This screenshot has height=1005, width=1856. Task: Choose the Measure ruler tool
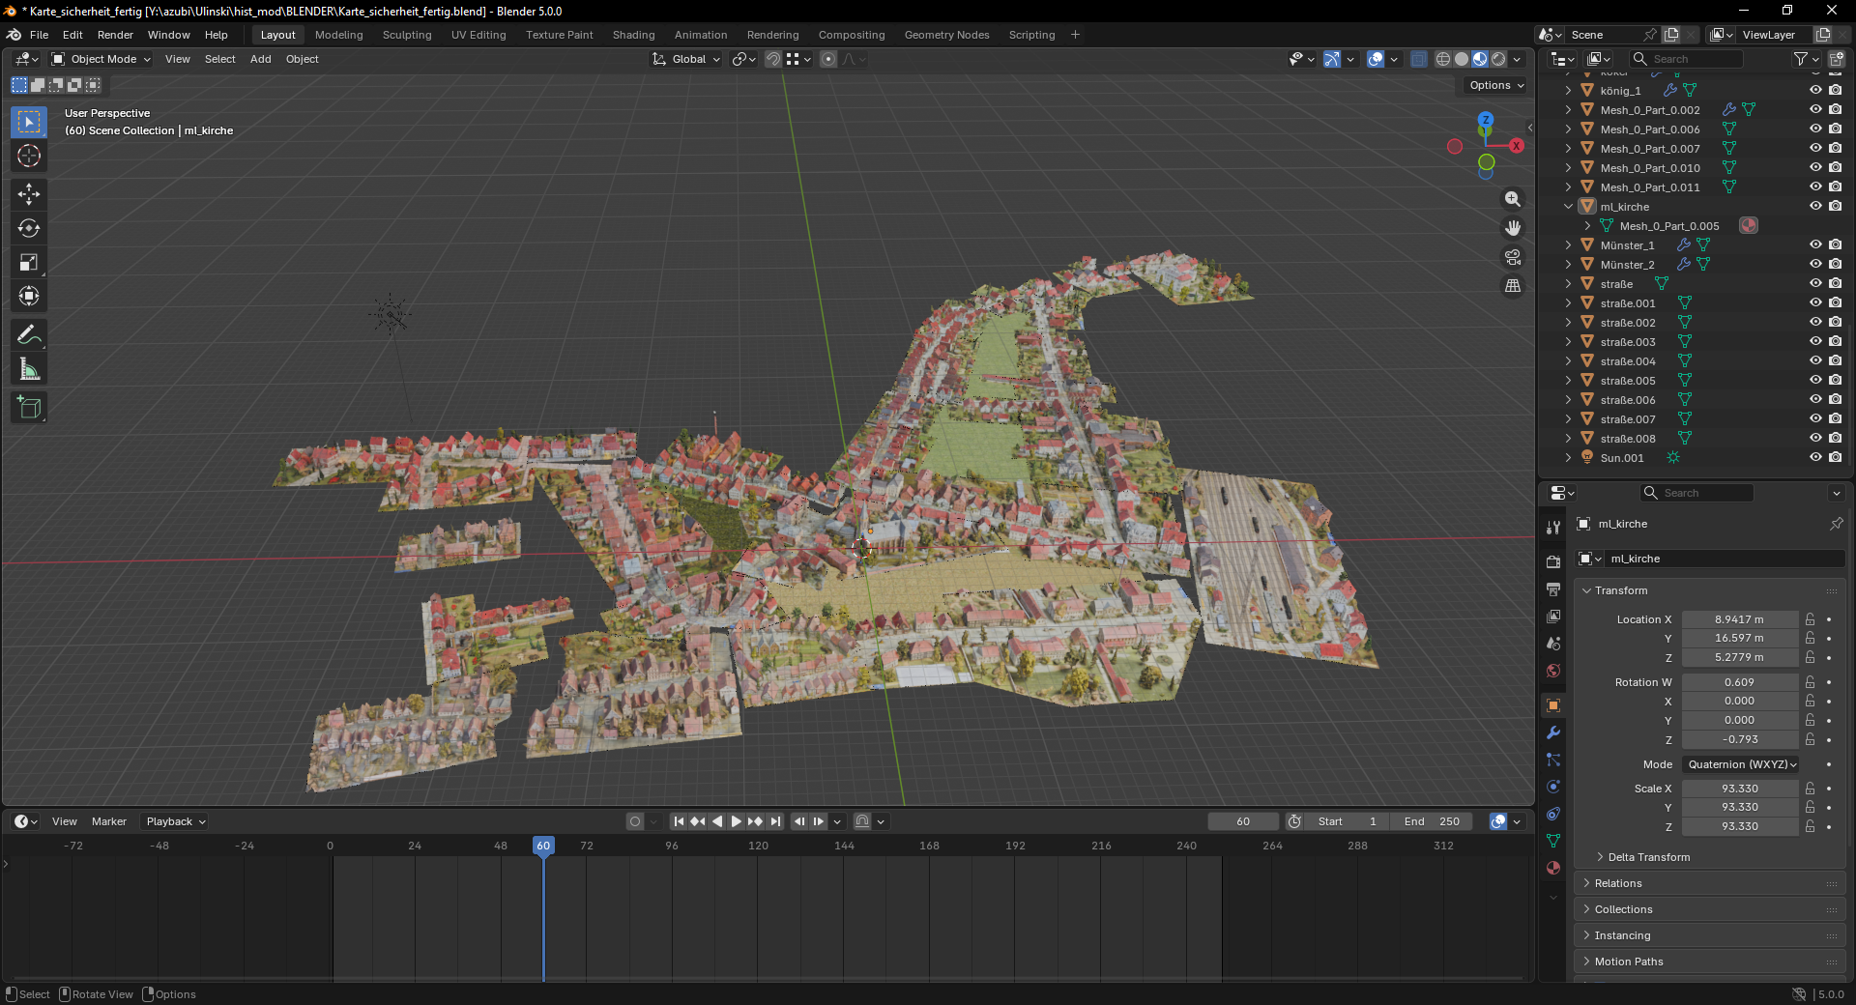click(x=29, y=370)
